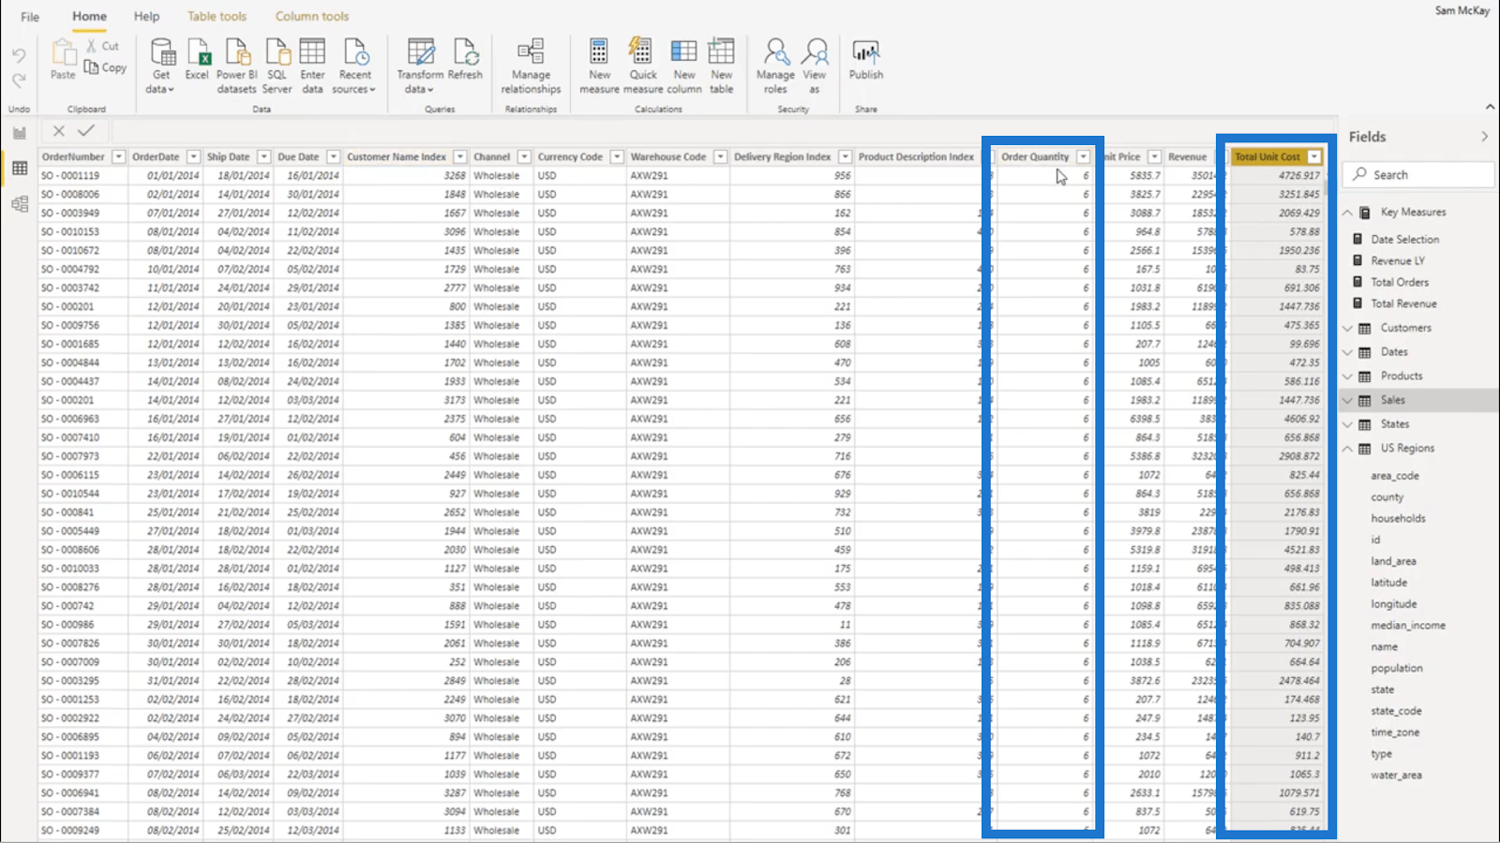Commit formula with the checkmark icon
The width and height of the screenshot is (1500, 843).
point(86,131)
